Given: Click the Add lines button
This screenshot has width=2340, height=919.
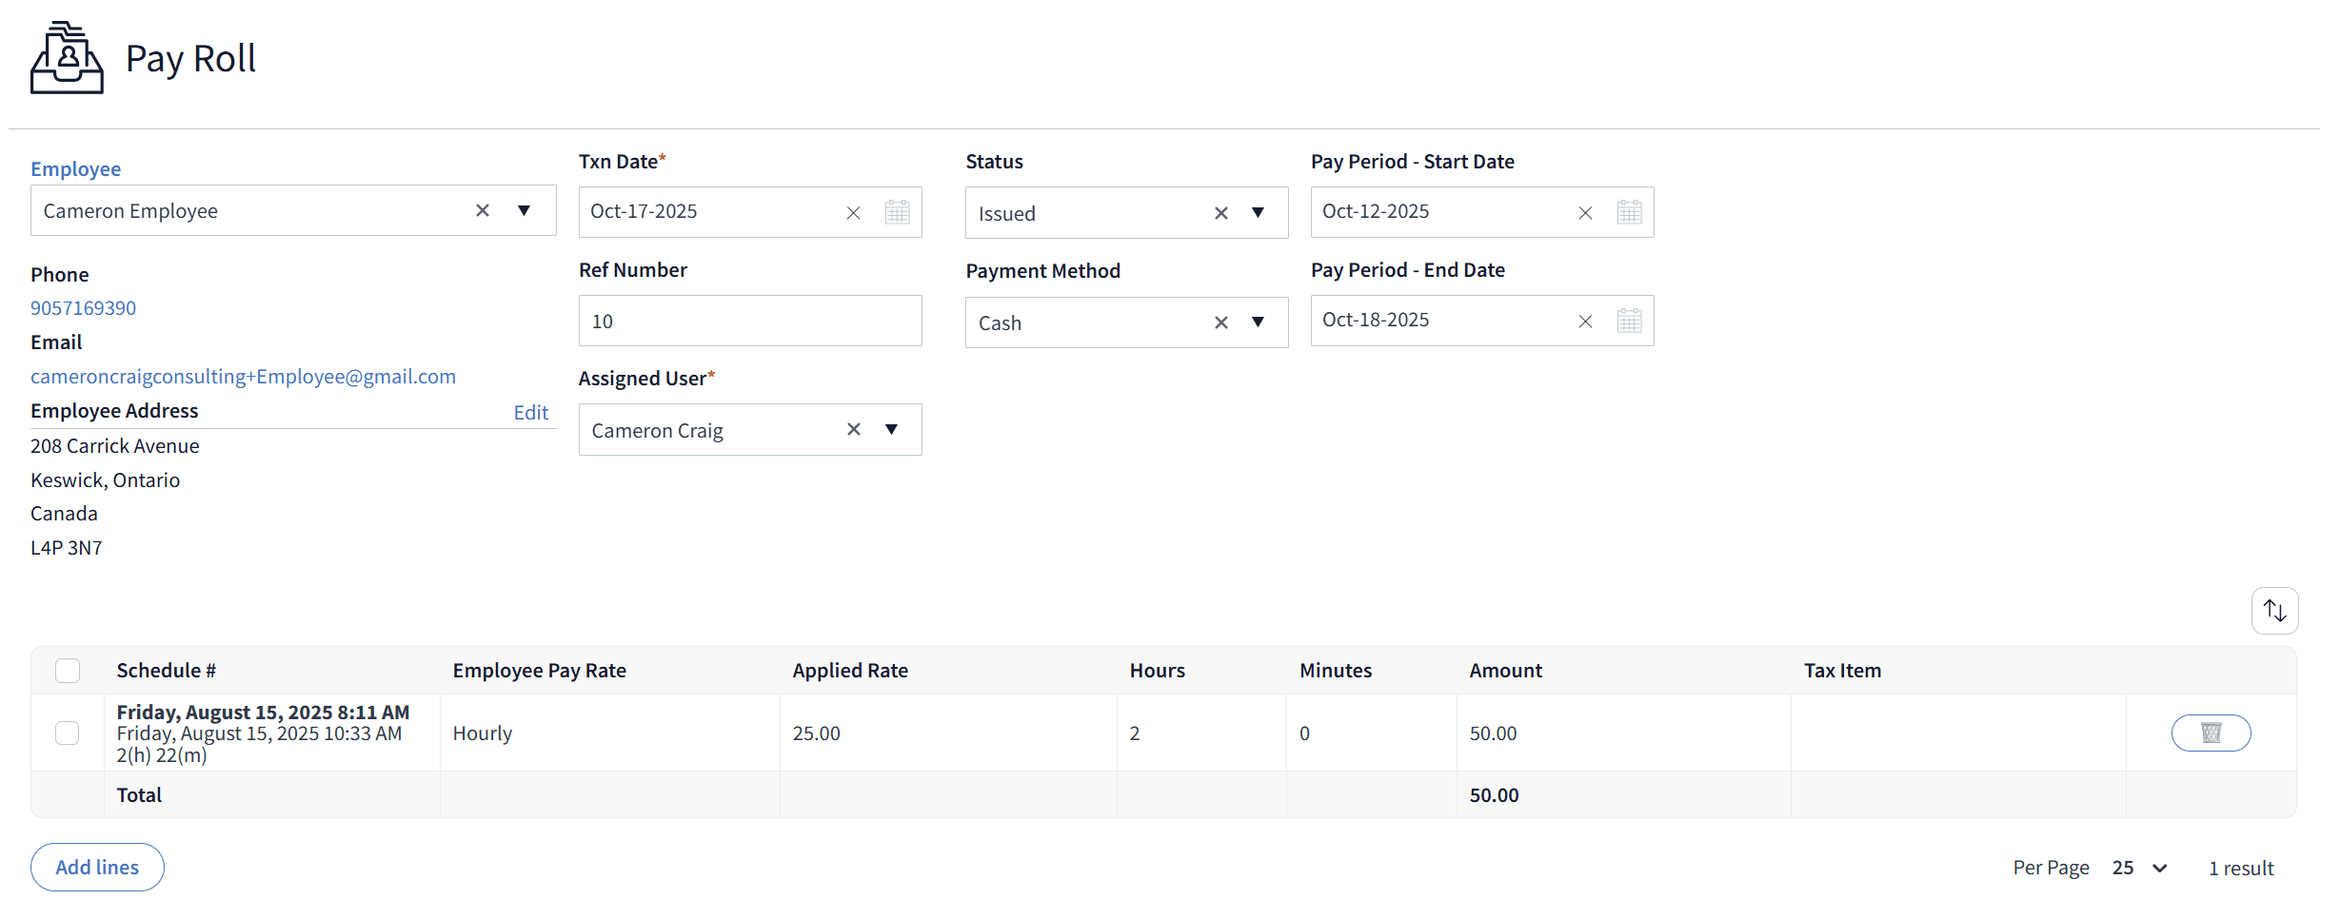Looking at the screenshot, I should point(97,867).
